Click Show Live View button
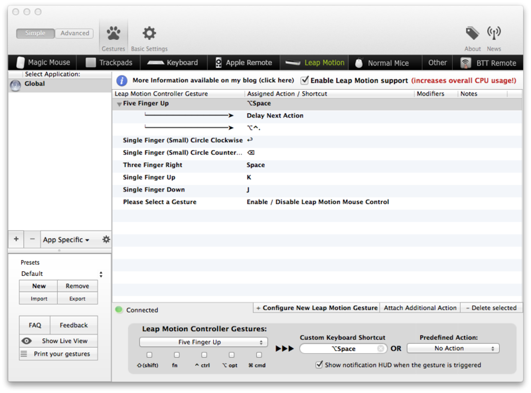 coord(58,340)
